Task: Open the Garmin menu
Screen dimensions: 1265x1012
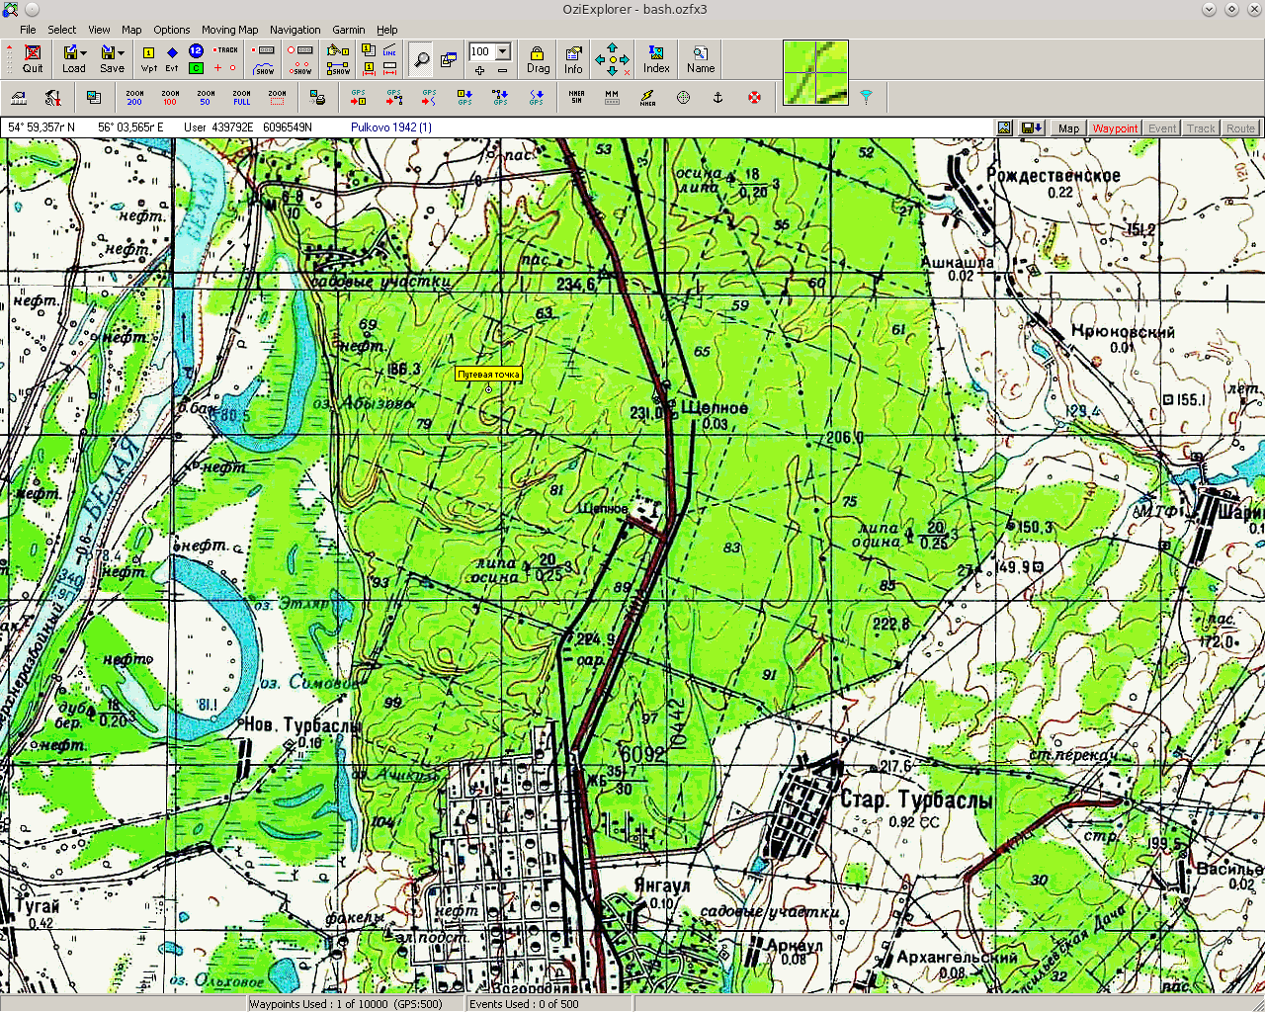Action: coord(348,30)
